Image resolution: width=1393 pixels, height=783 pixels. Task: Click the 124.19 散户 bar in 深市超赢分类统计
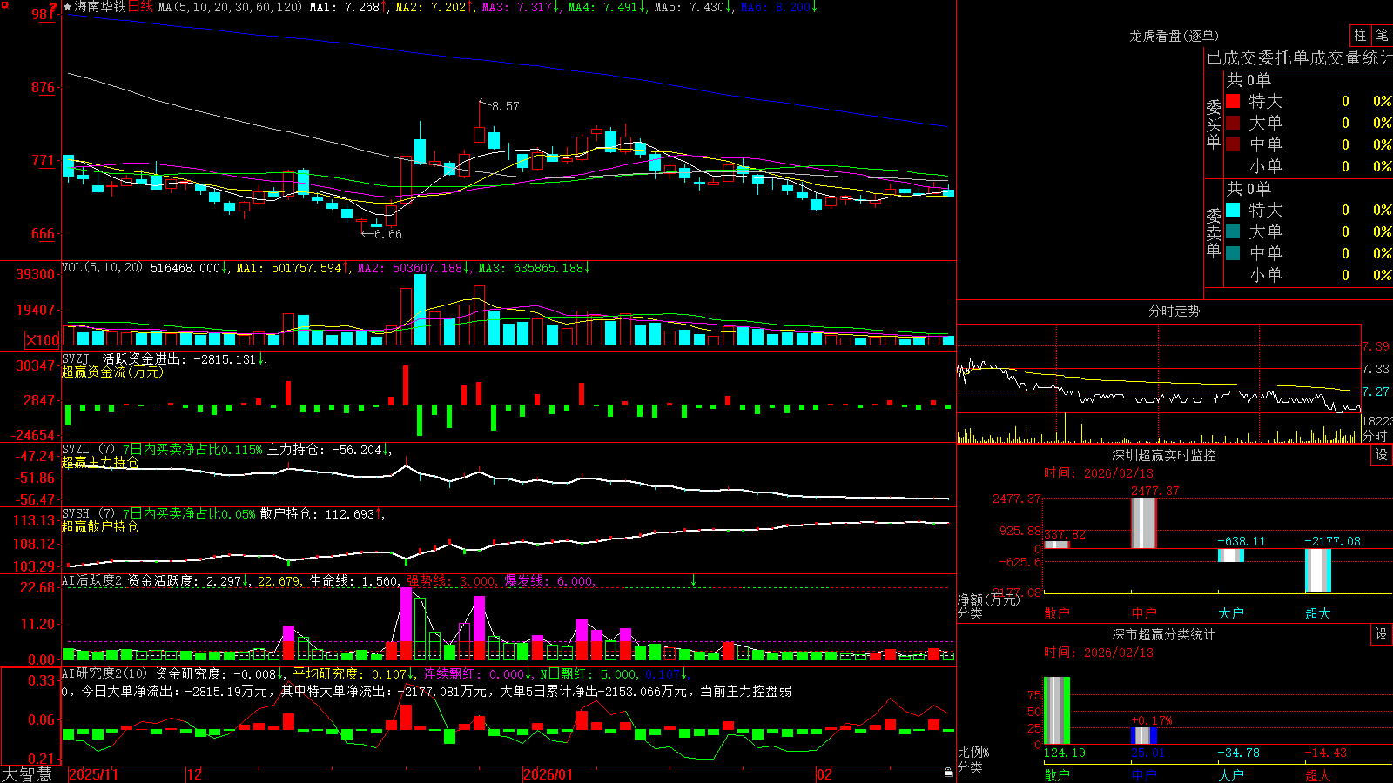pyautogui.click(x=1057, y=711)
